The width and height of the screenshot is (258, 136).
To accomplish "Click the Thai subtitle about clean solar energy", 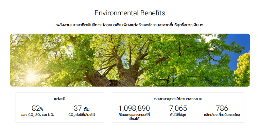I will click(x=130, y=25).
